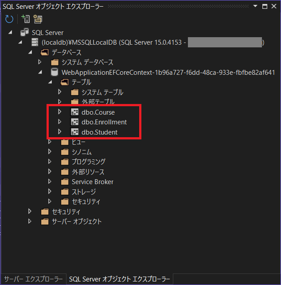Select the プログラミング label
The width and height of the screenshot is (281, 285).
click(89, 162)
